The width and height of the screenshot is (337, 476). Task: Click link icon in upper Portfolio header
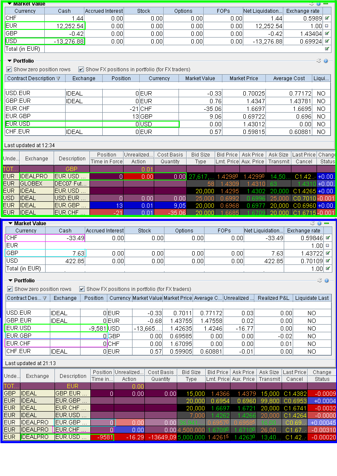coord(319,61)
